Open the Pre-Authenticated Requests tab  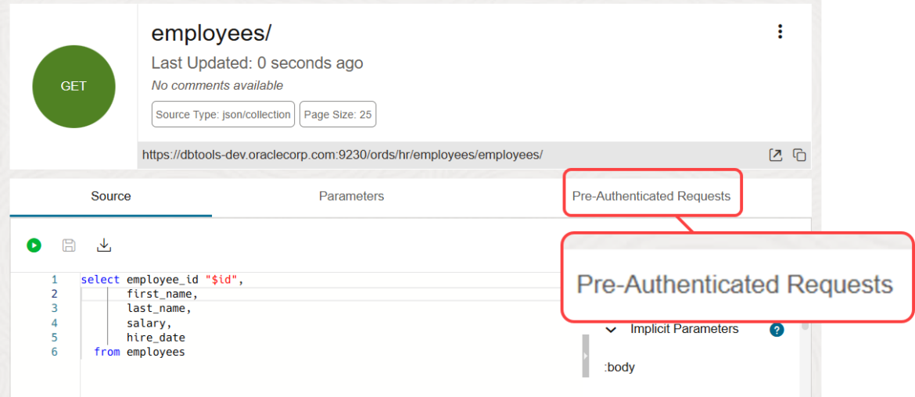pyautogui.click(x=651, y=196)
